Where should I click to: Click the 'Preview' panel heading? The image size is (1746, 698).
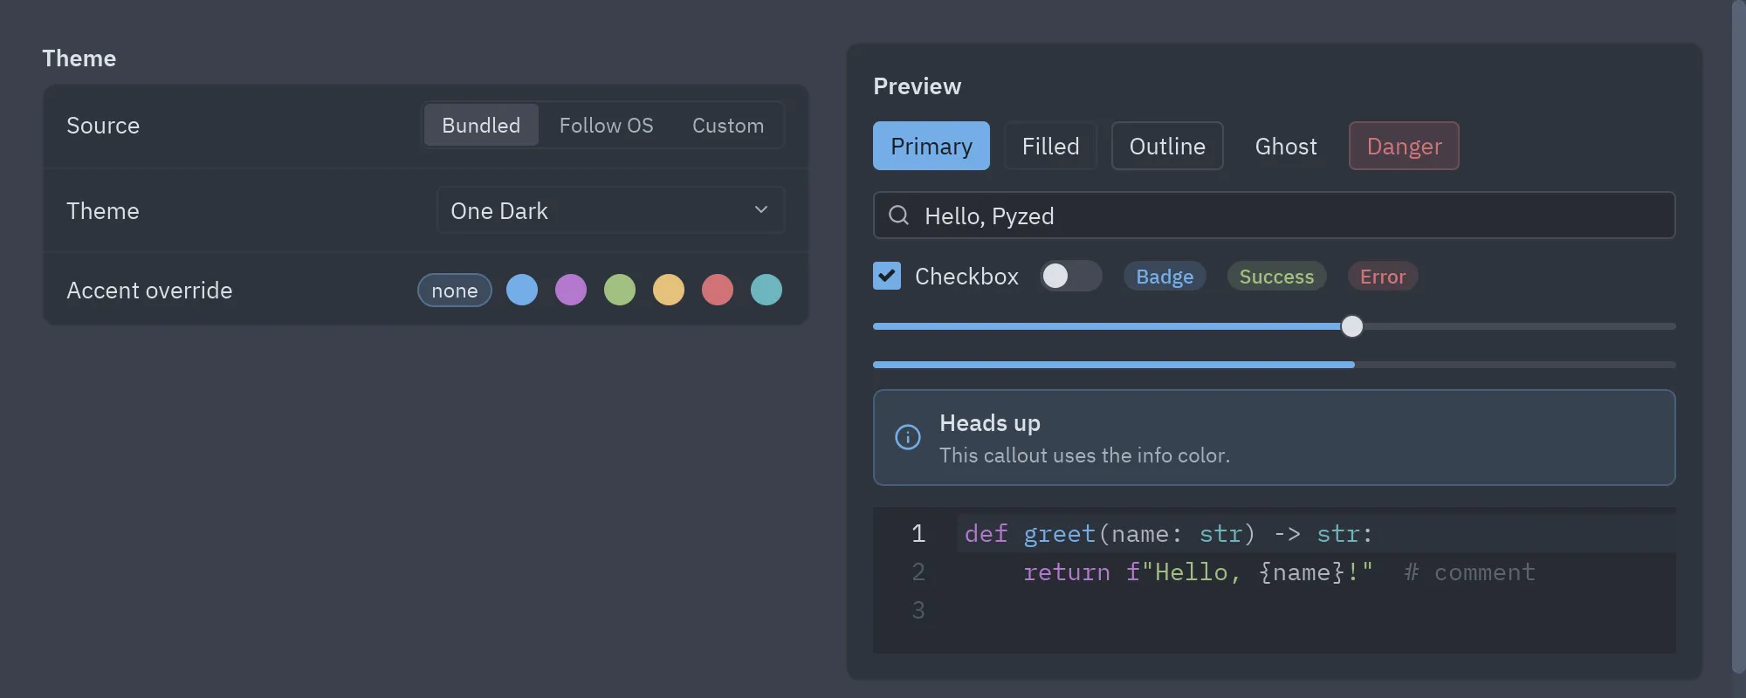[x=917, y=86]
